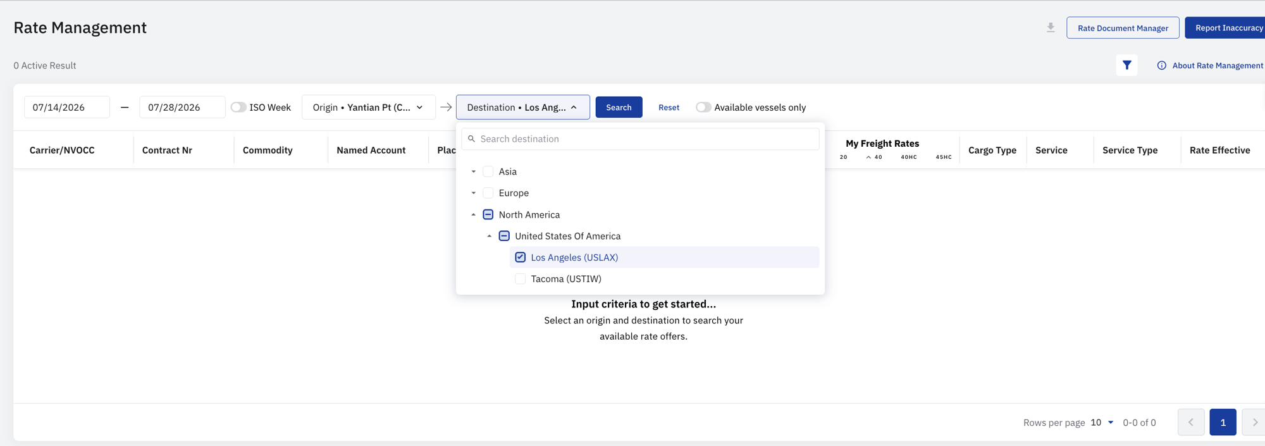The height and width of the screenshot is (446, 1265).
Task: Click My Freight Rates header
Action: pyautogui.click(x=882, y=144)
